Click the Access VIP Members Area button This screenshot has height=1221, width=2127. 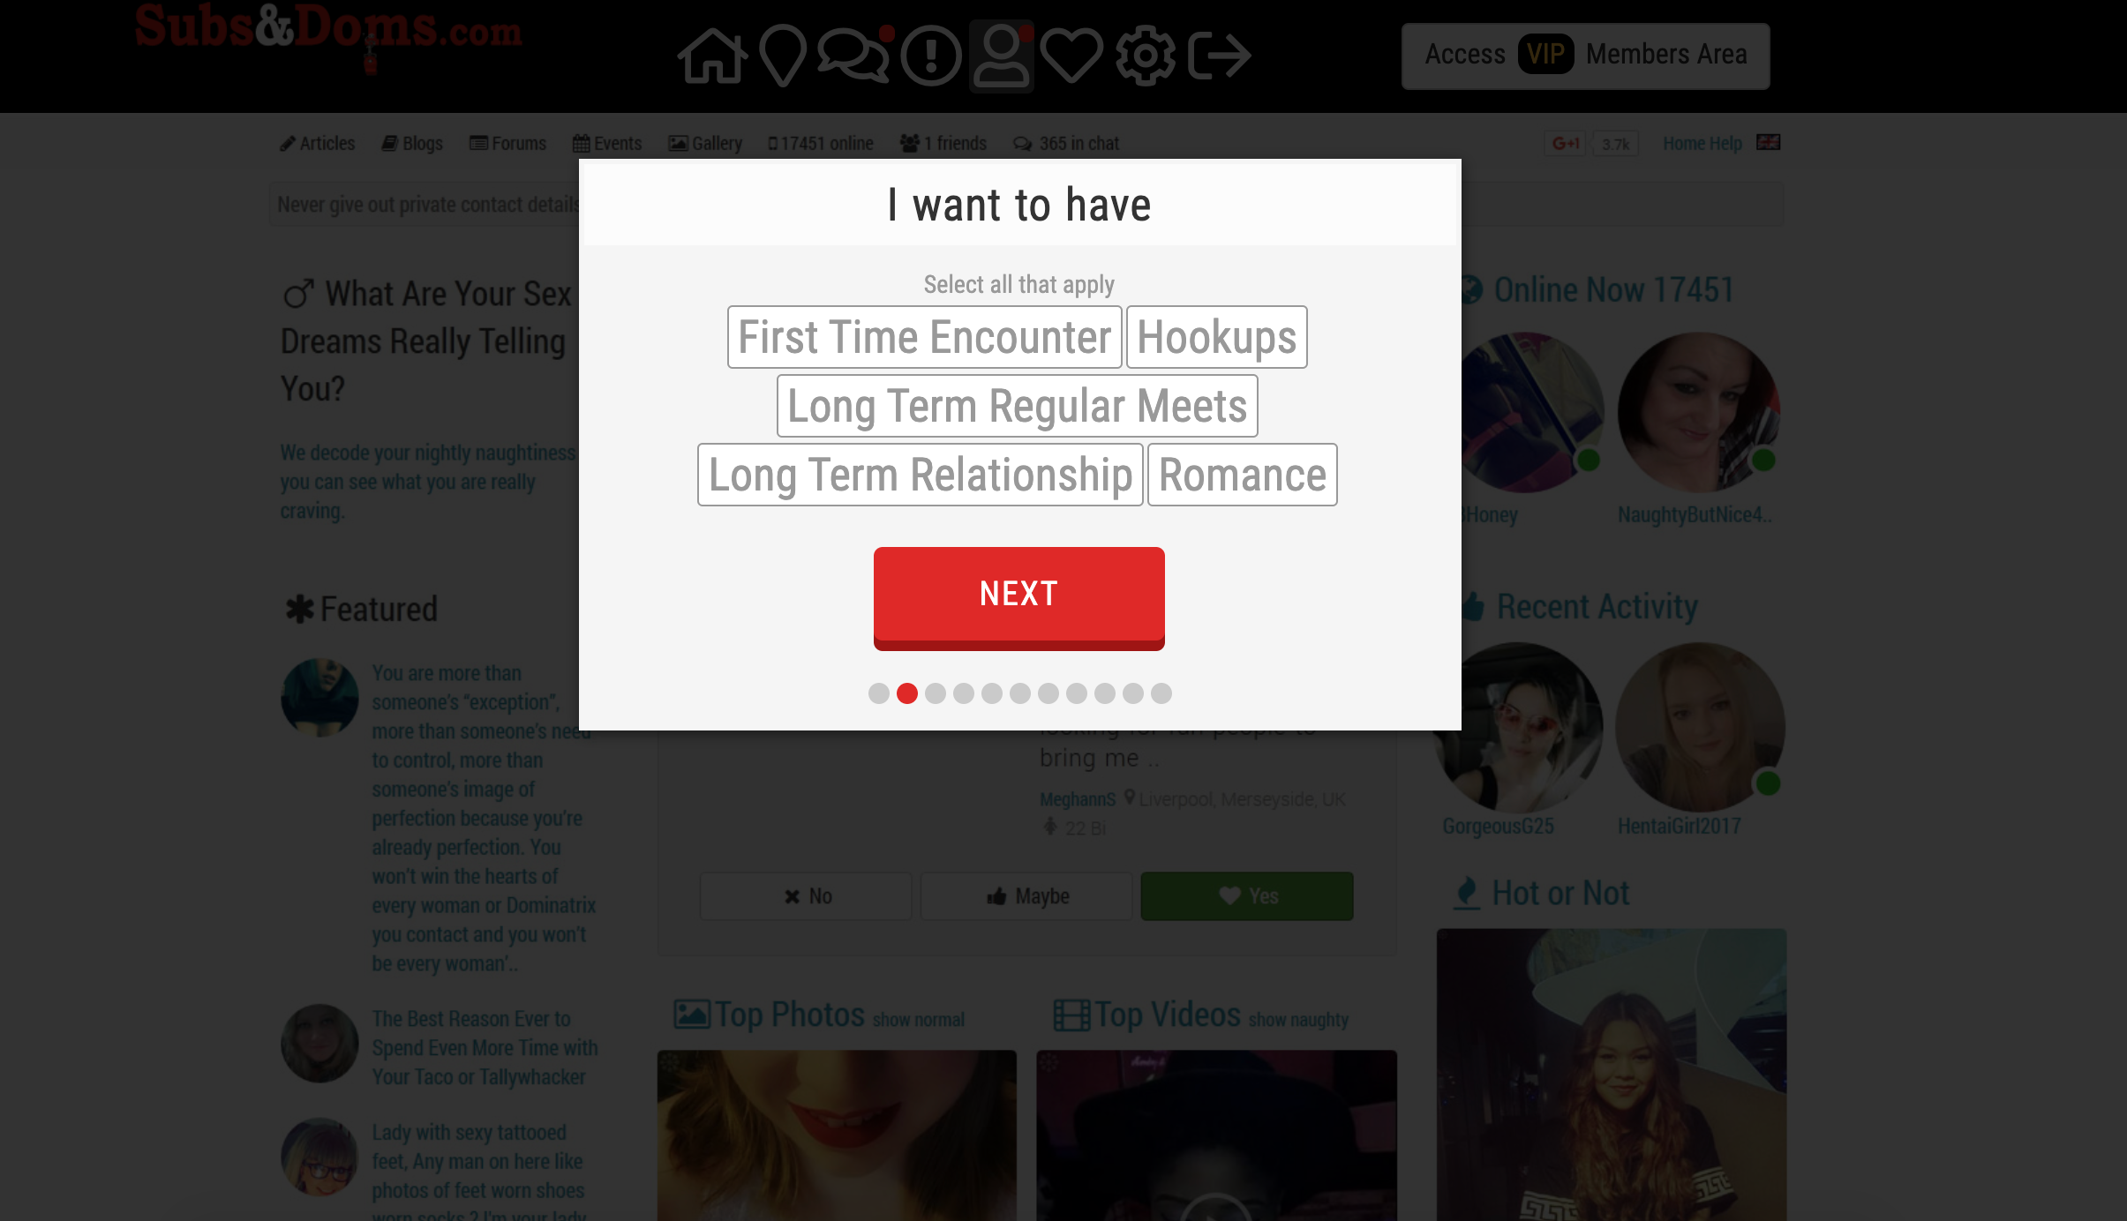coord(1583,54)
